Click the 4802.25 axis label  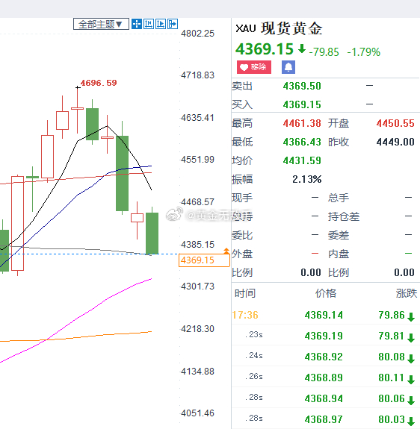tap(197, 34)
